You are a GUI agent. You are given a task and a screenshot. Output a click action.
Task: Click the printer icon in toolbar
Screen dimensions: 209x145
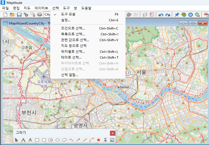click(40, 15)
